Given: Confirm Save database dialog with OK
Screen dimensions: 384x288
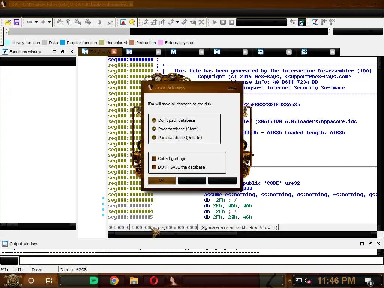Looking at the screenshot, I should pyautogui.click(x=162, y=180).
